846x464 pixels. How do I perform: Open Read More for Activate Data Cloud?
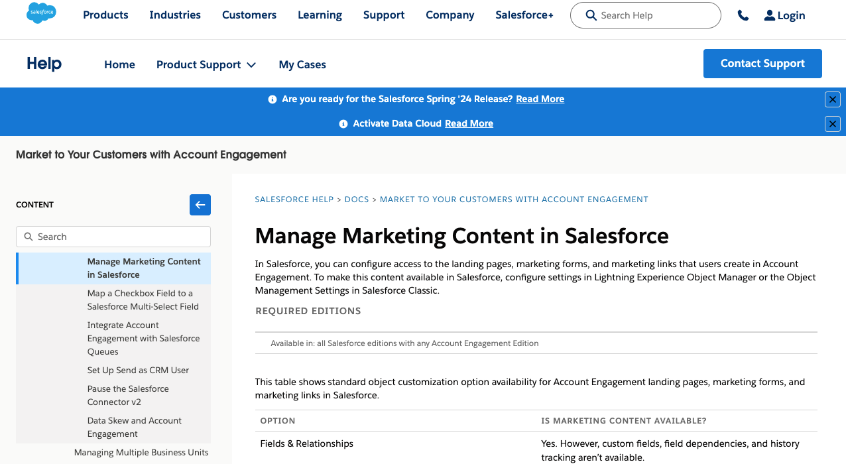pos(469,123)
